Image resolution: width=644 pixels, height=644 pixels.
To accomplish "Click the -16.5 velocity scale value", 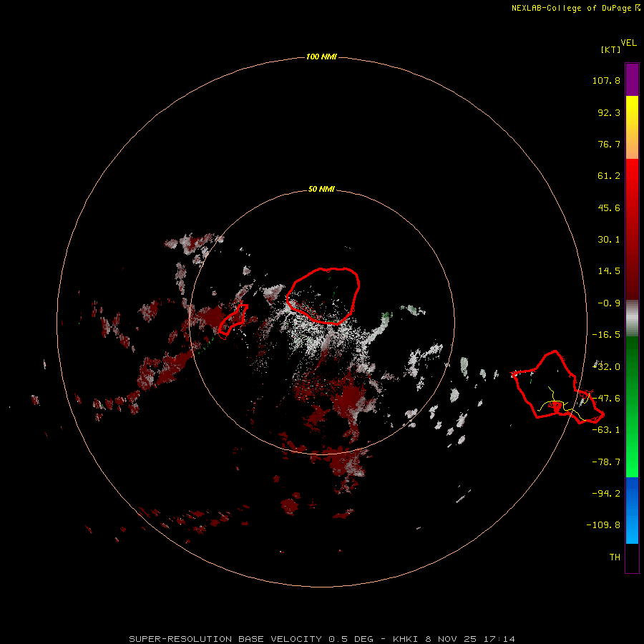I will tap(606, 335).
